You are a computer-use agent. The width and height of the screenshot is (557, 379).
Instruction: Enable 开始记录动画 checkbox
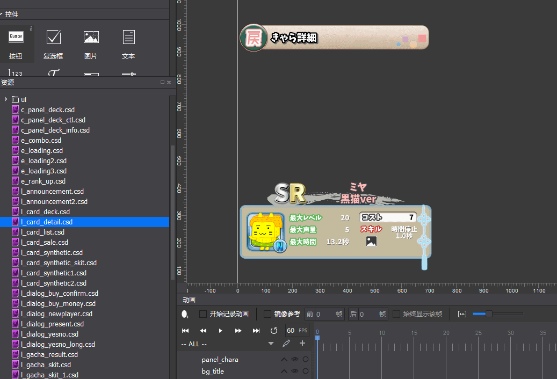[x=203, y=314]
